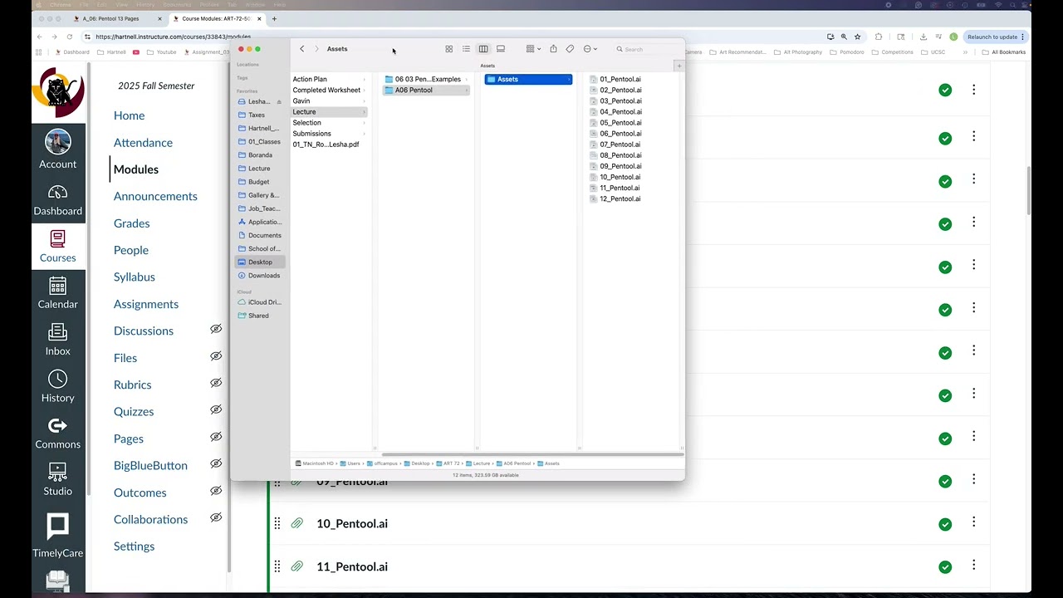This screenshot has height=598, width=1063.
Task: Expand the Action Plan folder chevron
Action: (365, 79)
